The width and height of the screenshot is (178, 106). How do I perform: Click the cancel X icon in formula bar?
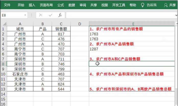pyautogui.click(x=41, y=15)
